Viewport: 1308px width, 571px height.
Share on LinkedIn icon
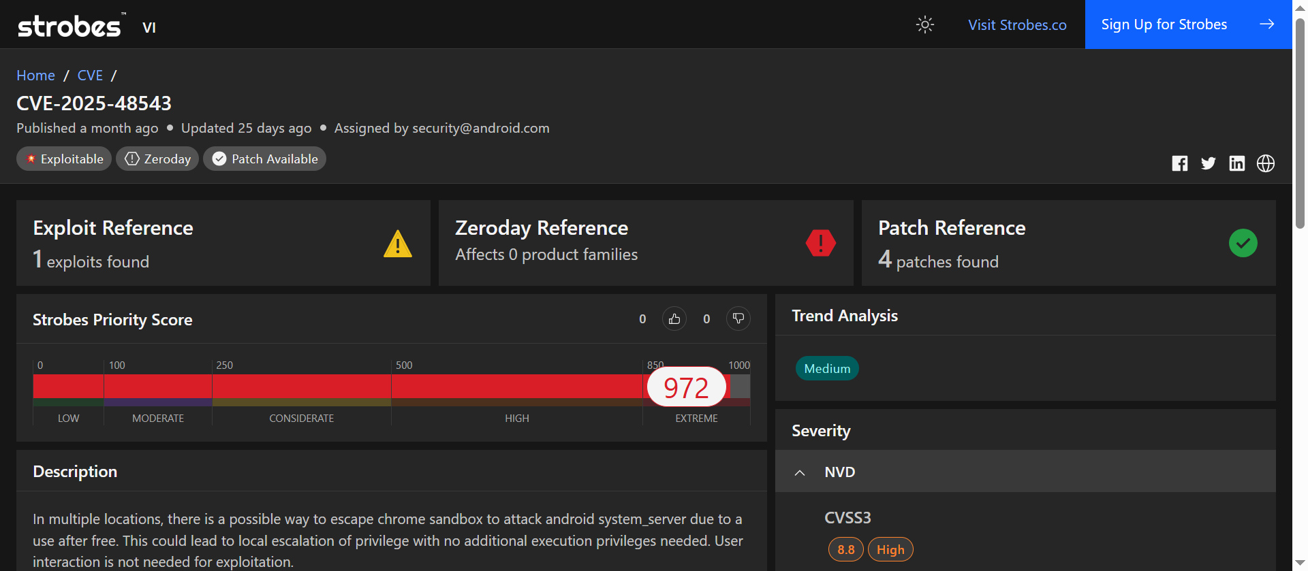point(1237,163)
